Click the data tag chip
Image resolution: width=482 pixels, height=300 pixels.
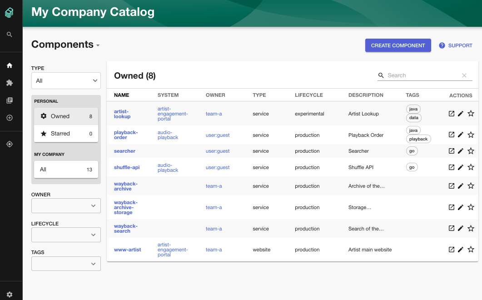point(414,118)
